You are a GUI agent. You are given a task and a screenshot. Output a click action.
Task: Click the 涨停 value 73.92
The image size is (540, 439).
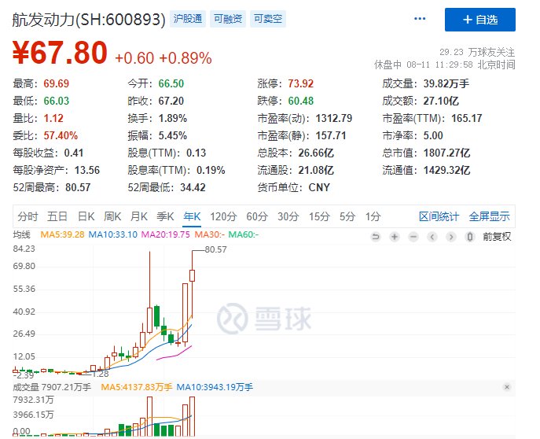tap(300, 83)
